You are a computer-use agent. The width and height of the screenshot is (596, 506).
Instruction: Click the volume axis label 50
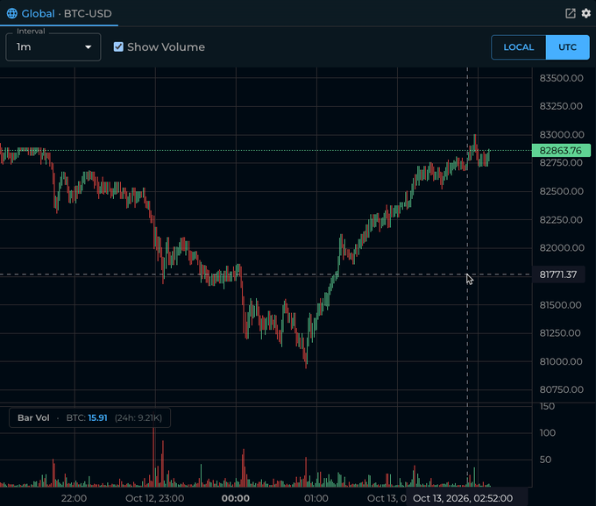[545, 460]
